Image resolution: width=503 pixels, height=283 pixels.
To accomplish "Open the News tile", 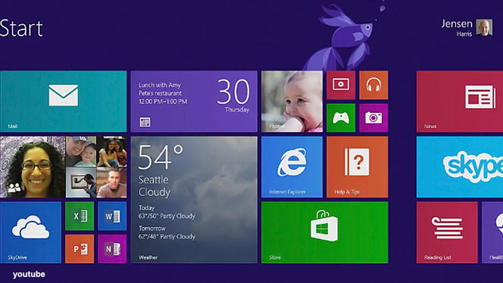I will point(459,101).
